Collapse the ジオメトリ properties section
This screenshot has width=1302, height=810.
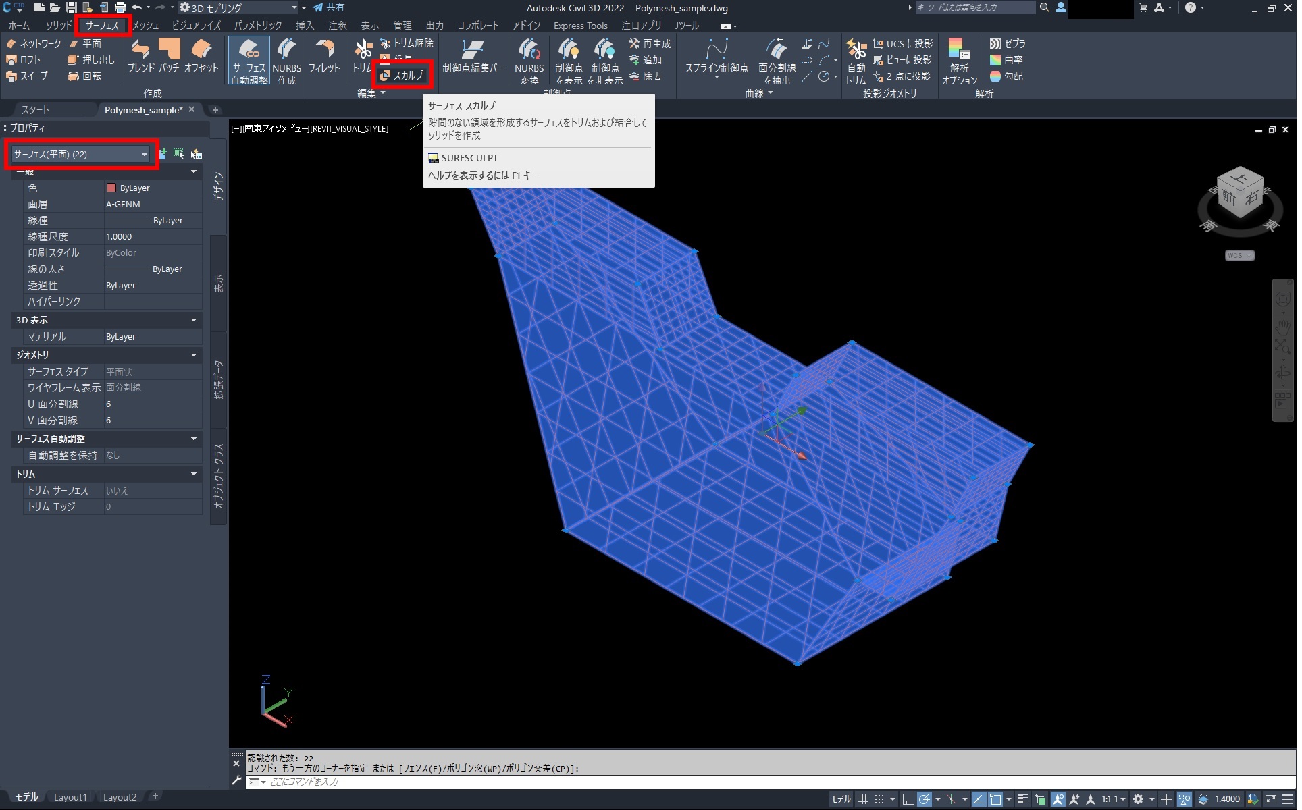[x=194, y=356]
